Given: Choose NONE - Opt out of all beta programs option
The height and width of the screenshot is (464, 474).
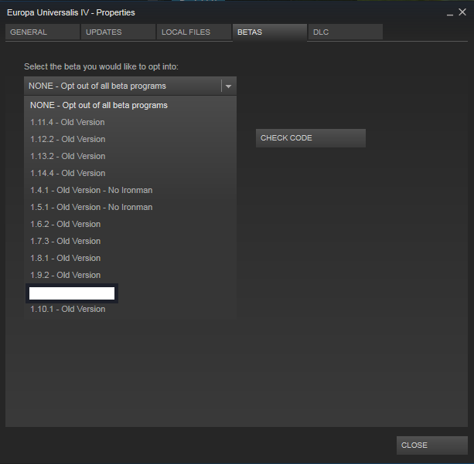Looking at the screenshot, I should click(130, 105).
